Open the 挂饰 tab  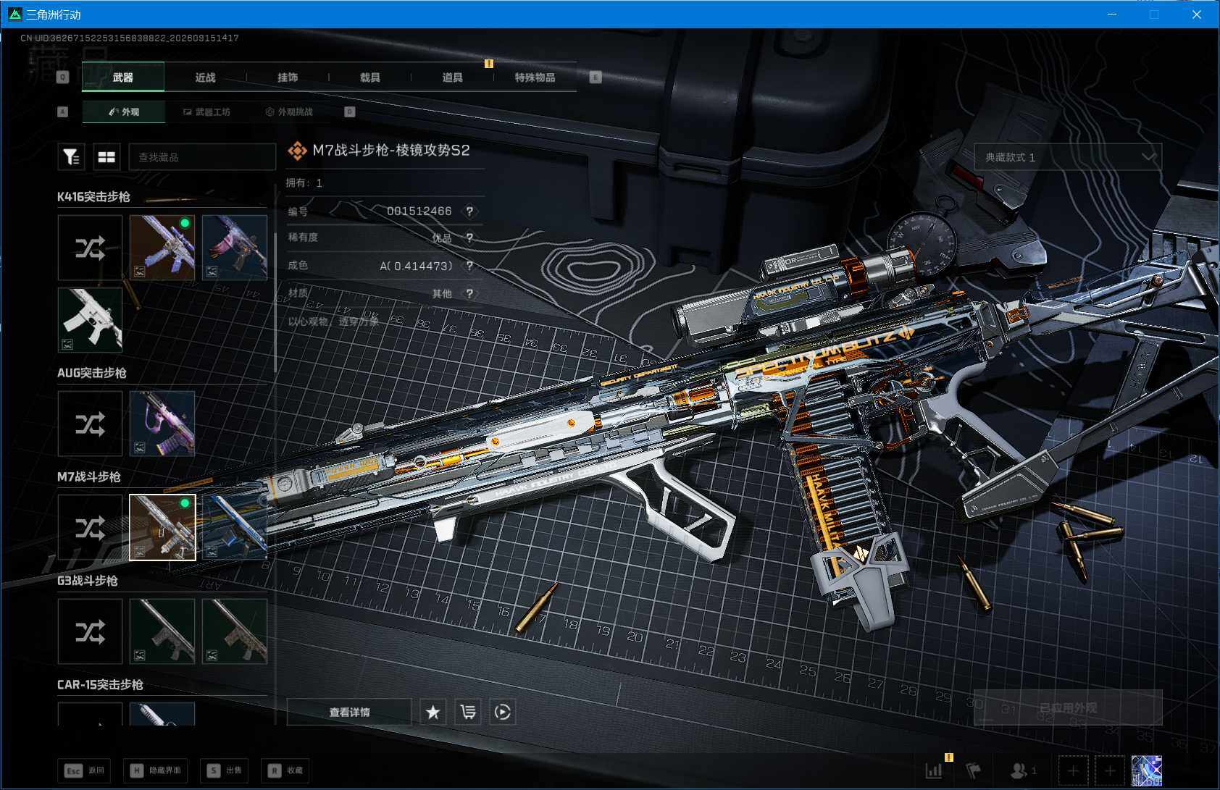pos(288,77)
